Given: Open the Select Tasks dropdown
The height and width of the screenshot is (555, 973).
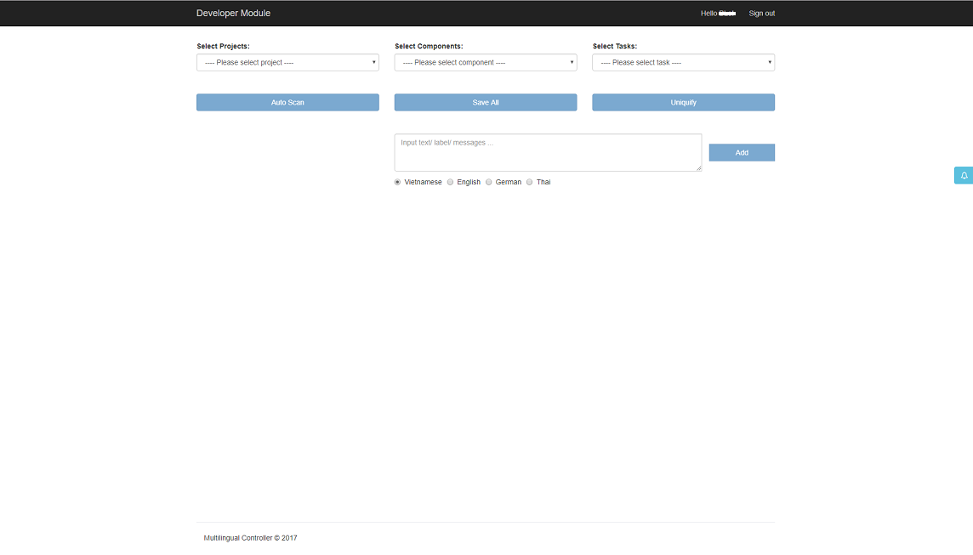Looking at the screenshot, I should coord(683,63).
